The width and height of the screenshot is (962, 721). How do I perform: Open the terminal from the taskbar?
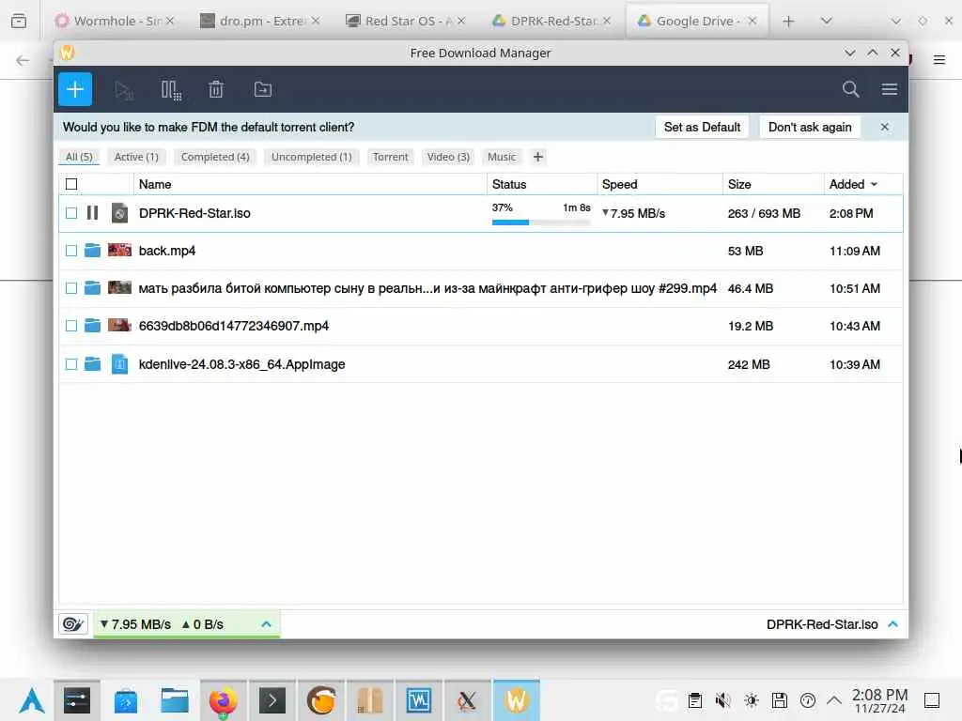(272, 700)
